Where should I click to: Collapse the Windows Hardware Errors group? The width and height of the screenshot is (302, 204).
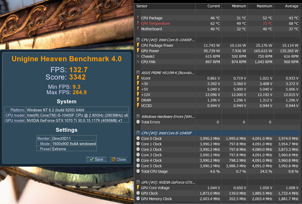click(x=138, y=116)
